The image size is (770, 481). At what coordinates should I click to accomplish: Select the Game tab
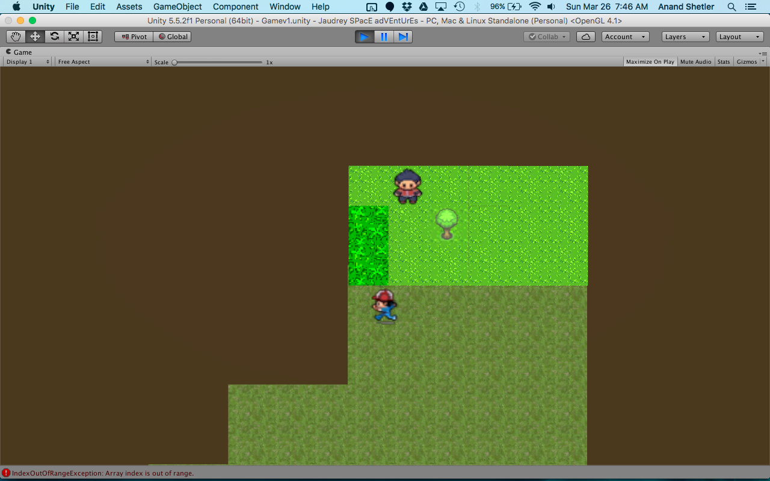coord(19,52)
